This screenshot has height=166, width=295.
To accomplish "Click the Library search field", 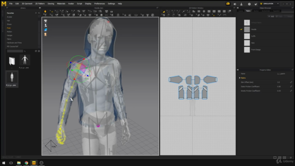I will [15, 51].
